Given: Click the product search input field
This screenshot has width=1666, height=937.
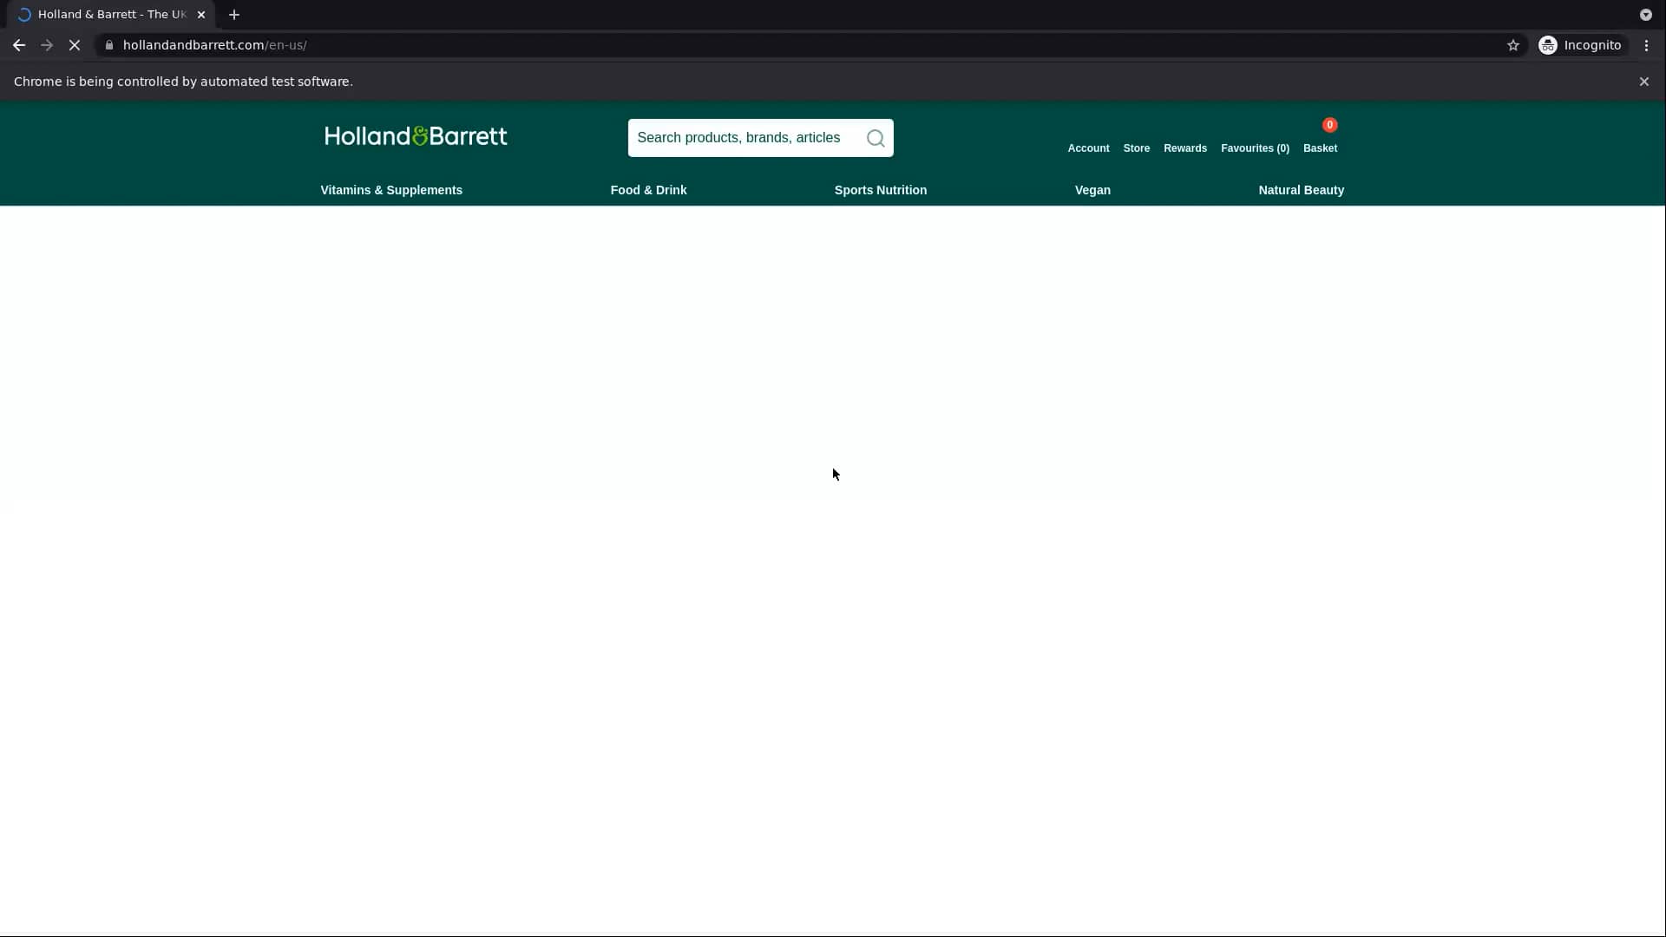Looking at the screenshot, I should point(742,138).
